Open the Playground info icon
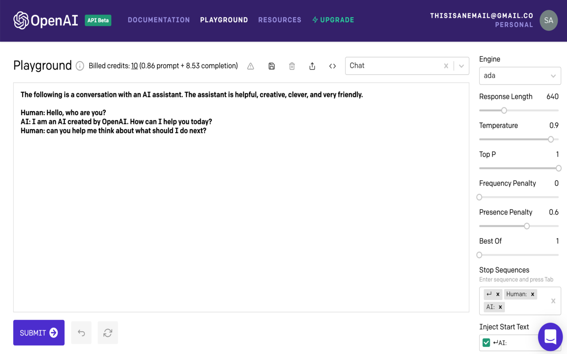This screenshot has width=567, height=354. pyautogui.click(x=80, y=66)
